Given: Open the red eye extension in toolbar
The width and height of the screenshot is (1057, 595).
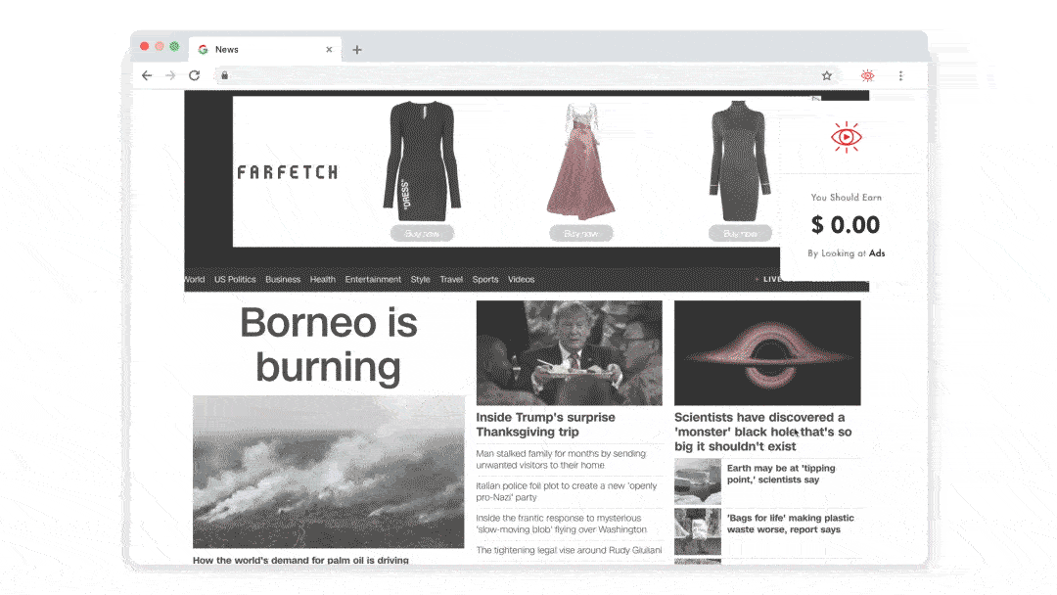Looking at the screenshot, I should point(867,75).
